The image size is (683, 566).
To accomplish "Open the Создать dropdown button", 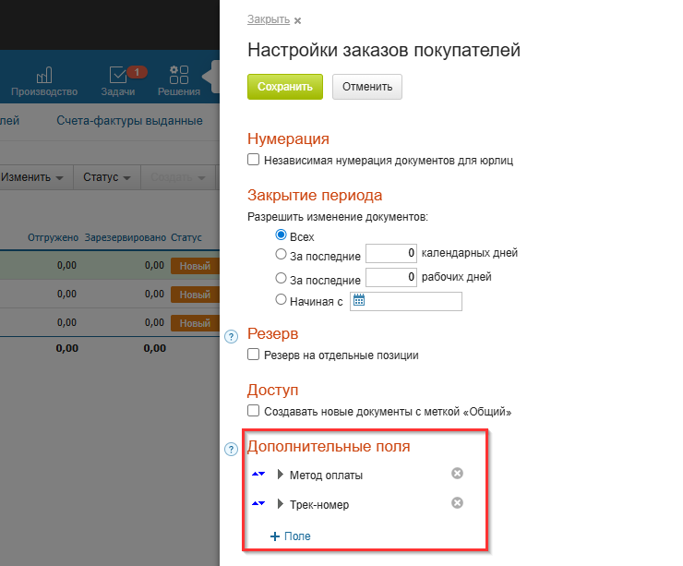I will pos(178,177).
